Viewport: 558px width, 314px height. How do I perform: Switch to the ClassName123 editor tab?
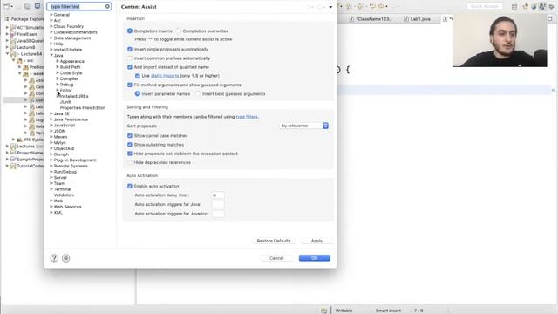coord(370,19)
